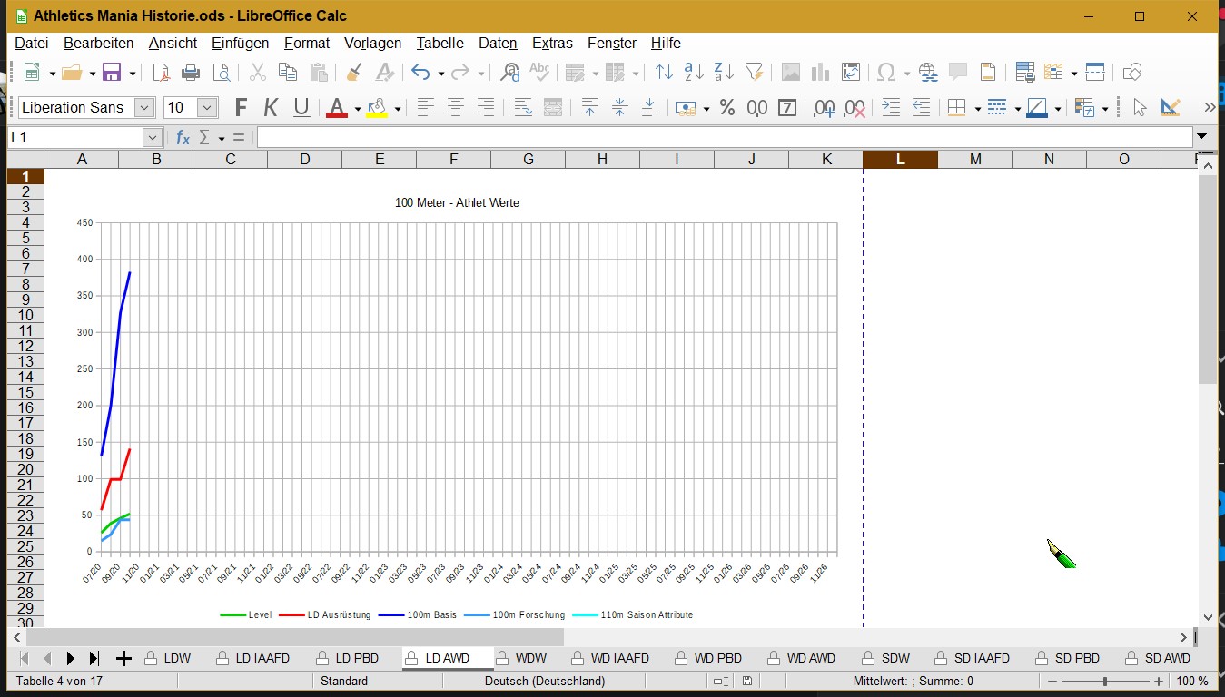Viewport: 1225px width, 697px height.
Task: Add decimal place
Action: tap(825, 108)
